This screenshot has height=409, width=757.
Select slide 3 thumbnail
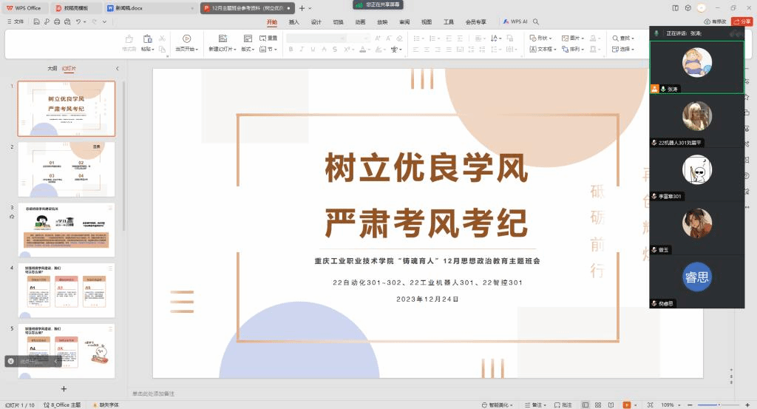coord(67,230)
